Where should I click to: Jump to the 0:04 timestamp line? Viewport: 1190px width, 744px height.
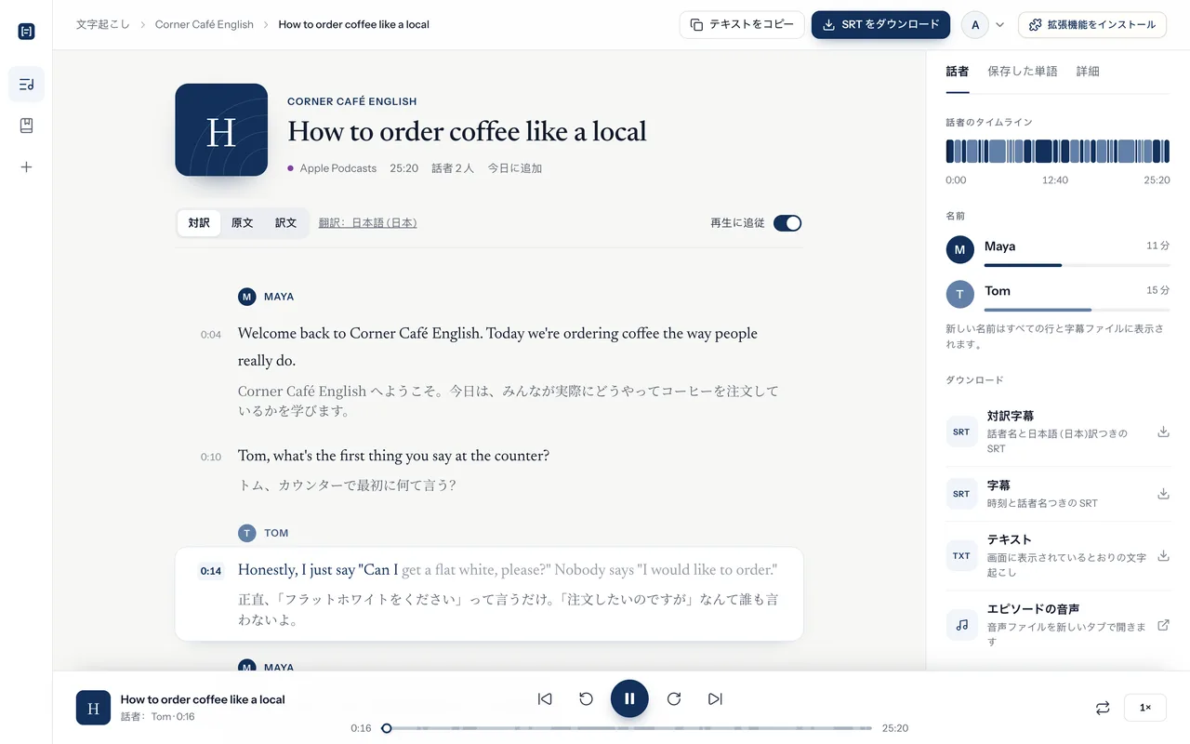211,335
